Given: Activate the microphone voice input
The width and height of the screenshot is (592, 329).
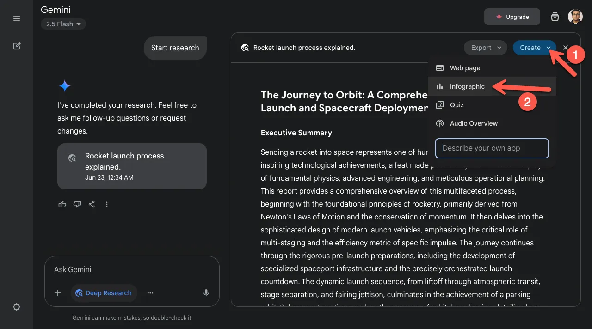Looking at the screenshot, I should pos(206,293).
